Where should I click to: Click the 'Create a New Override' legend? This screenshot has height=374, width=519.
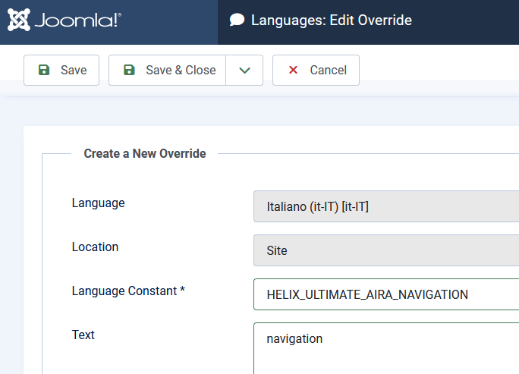click(x=145, y=153)
